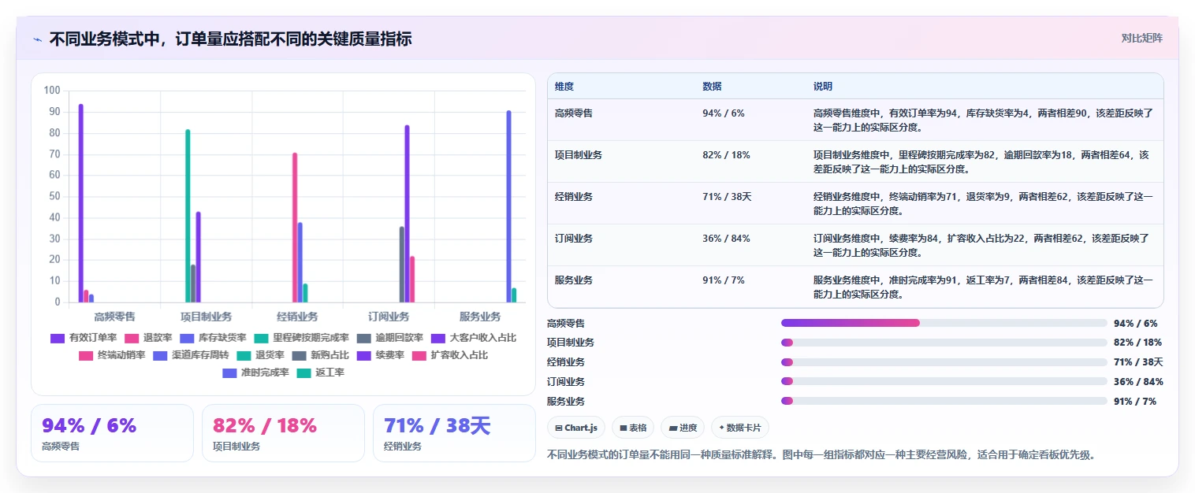Click the purple 续费率 bar above 订阅业务
1195x493 pixels.
point(407,213)
